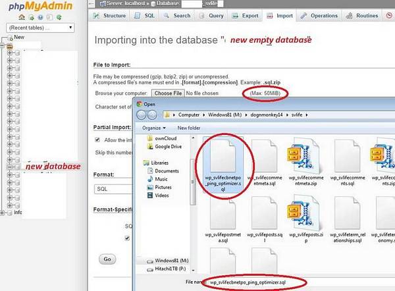
Task: Expand the new database tree node
Action: coord(9,167)
